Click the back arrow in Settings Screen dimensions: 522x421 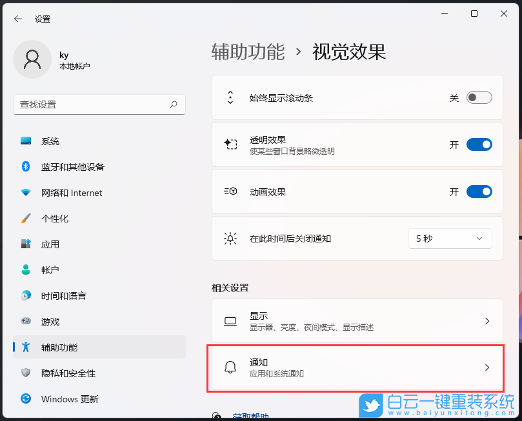pyautogui.click(x=17, y=19)
